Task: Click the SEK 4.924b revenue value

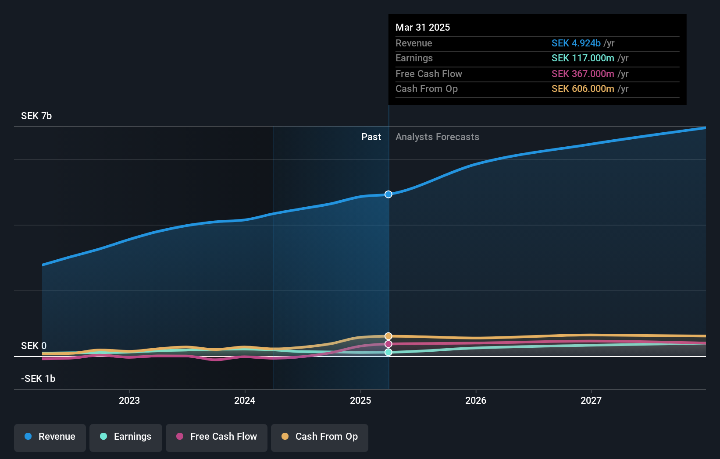Action: click(x=576, y=43)
